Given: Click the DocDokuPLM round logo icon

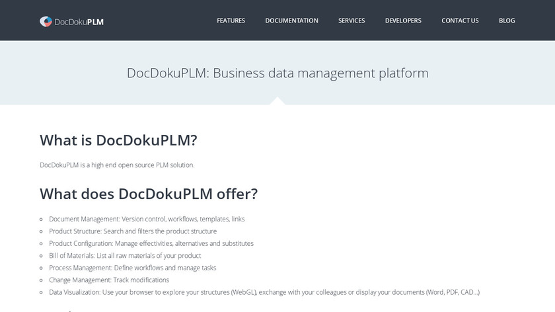Looking at the screenshot, I should pos(46,21).
